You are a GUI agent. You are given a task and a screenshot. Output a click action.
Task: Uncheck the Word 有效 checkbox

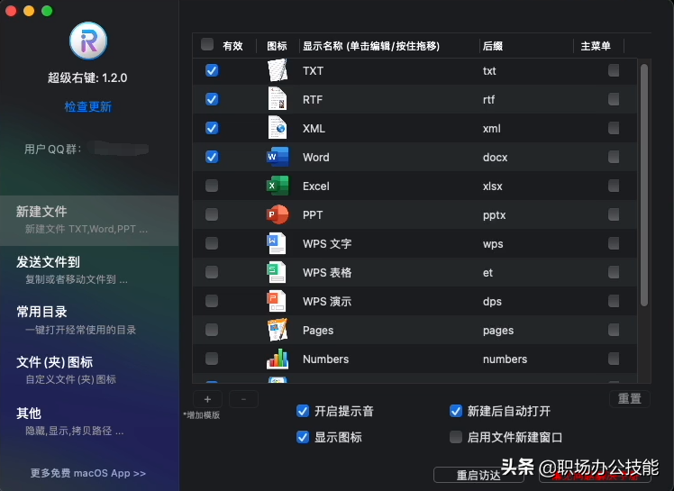[212, 157]
